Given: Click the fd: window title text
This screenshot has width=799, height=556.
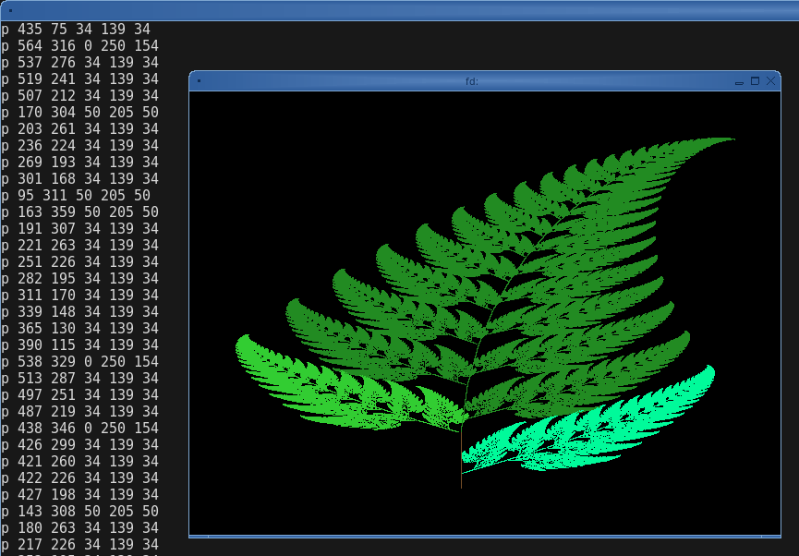Looking at the screenshot, I should 472,81.
